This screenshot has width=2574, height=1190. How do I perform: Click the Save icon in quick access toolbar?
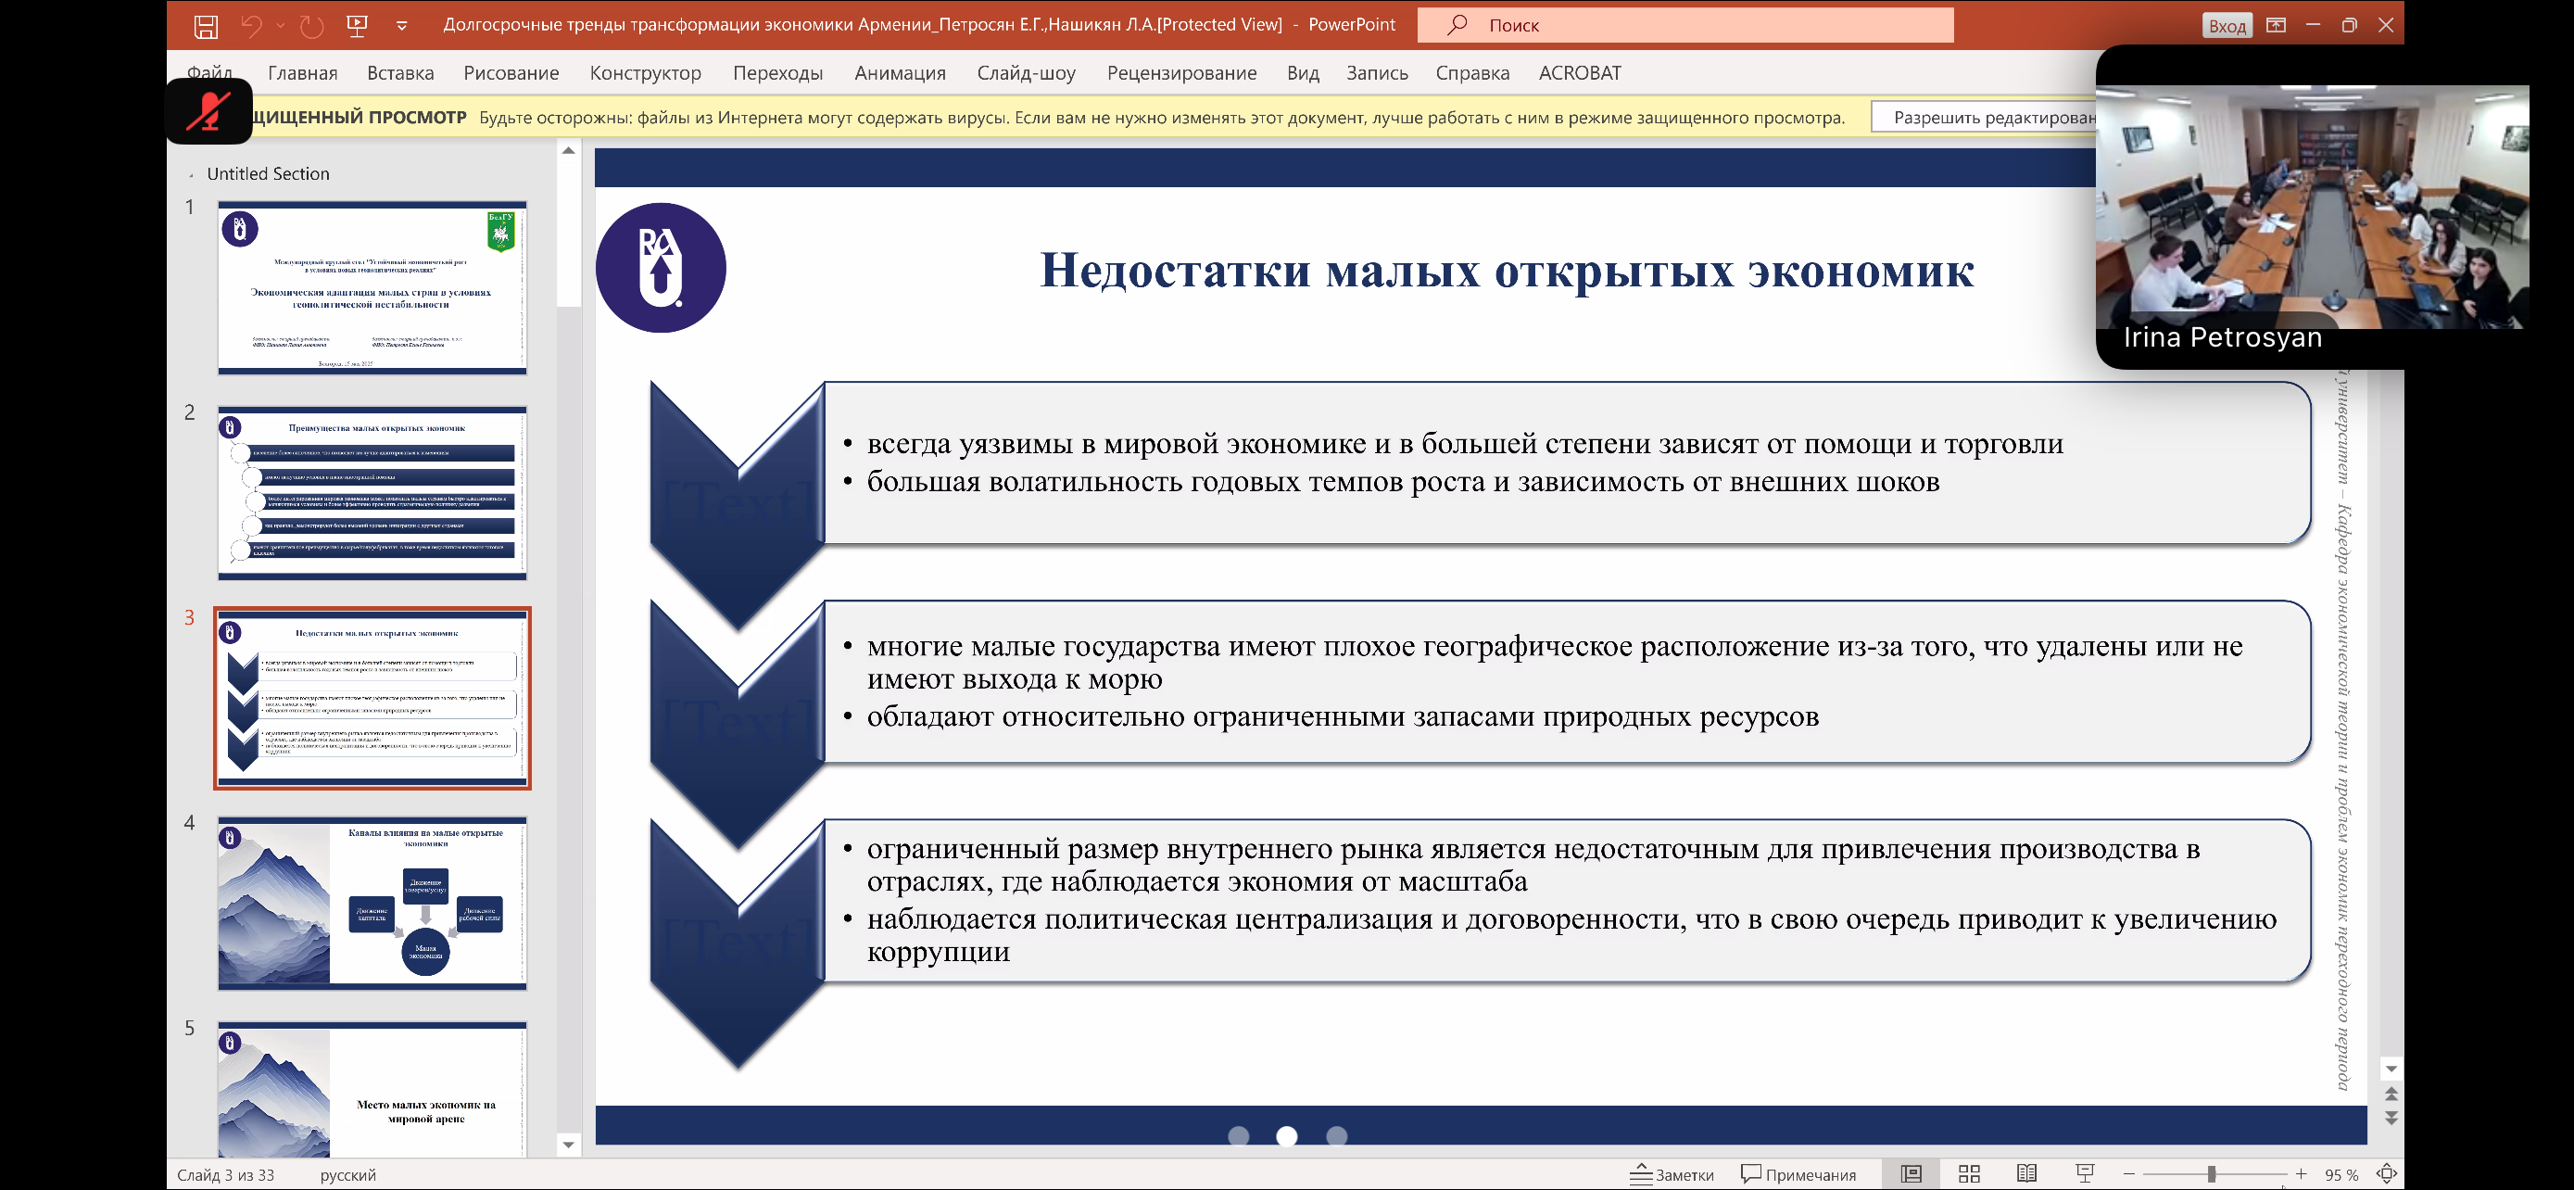click(x=206, y=26)
